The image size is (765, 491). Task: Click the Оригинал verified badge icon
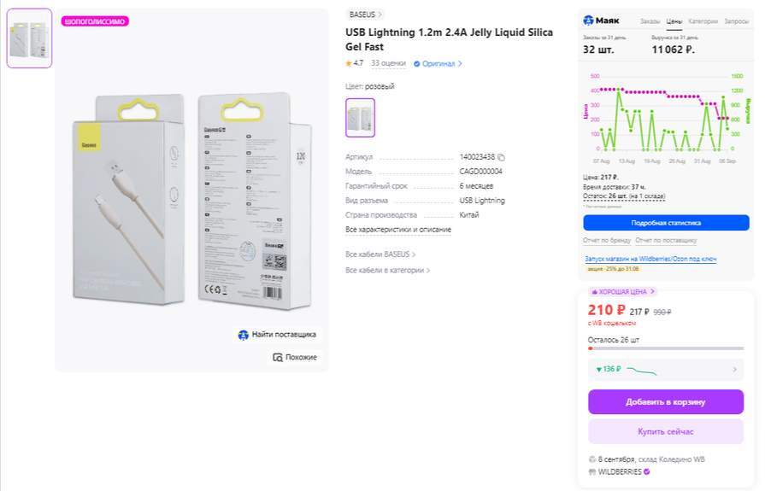417,63
